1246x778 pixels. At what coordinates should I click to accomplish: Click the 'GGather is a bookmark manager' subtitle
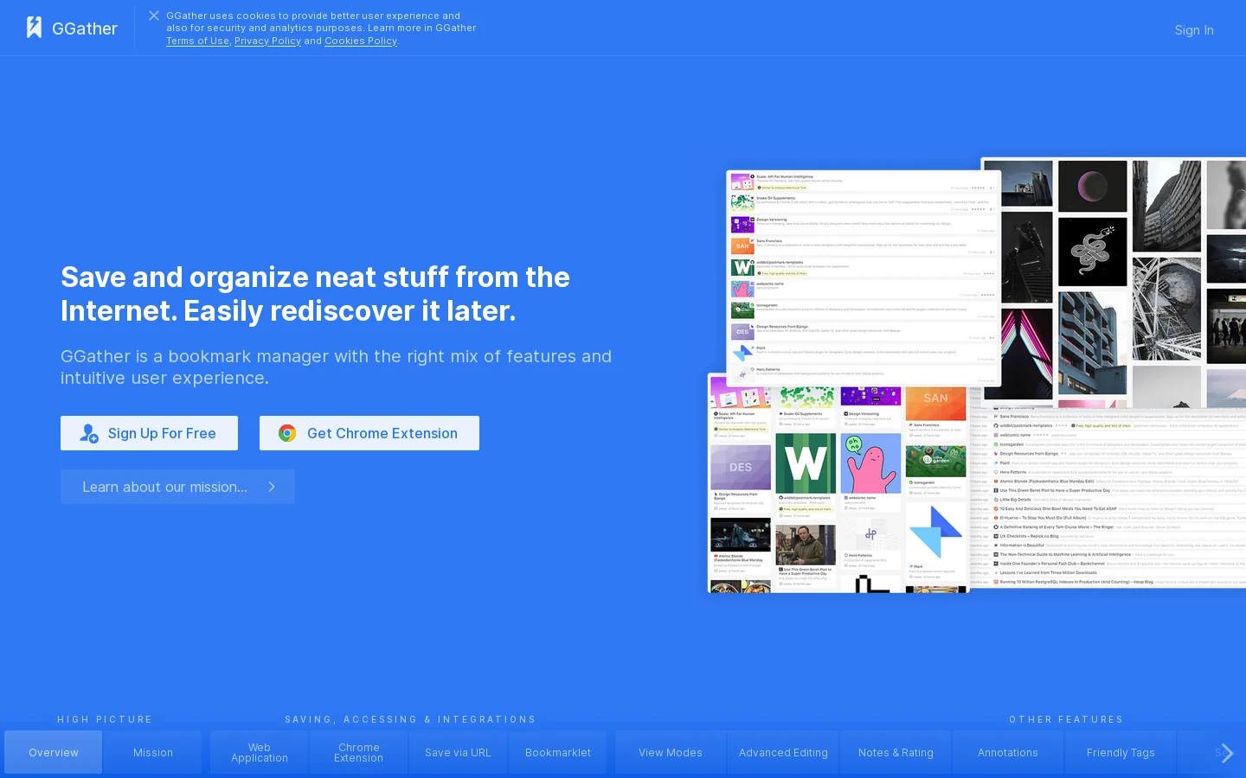tap(336, 367)
